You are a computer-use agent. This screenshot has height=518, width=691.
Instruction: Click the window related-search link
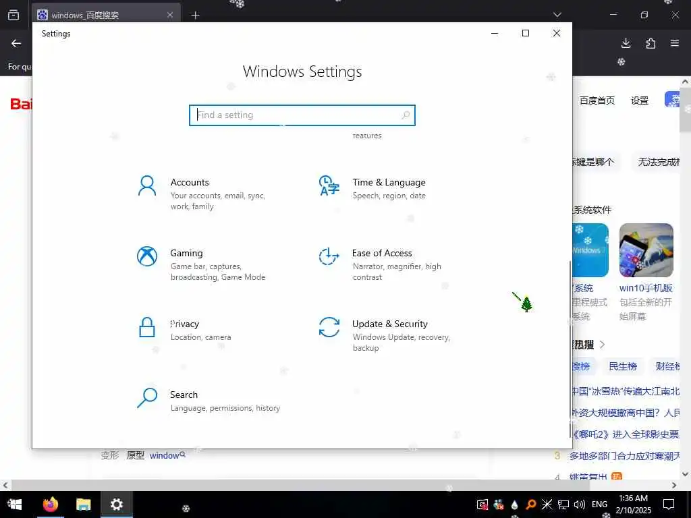(167, 455)
